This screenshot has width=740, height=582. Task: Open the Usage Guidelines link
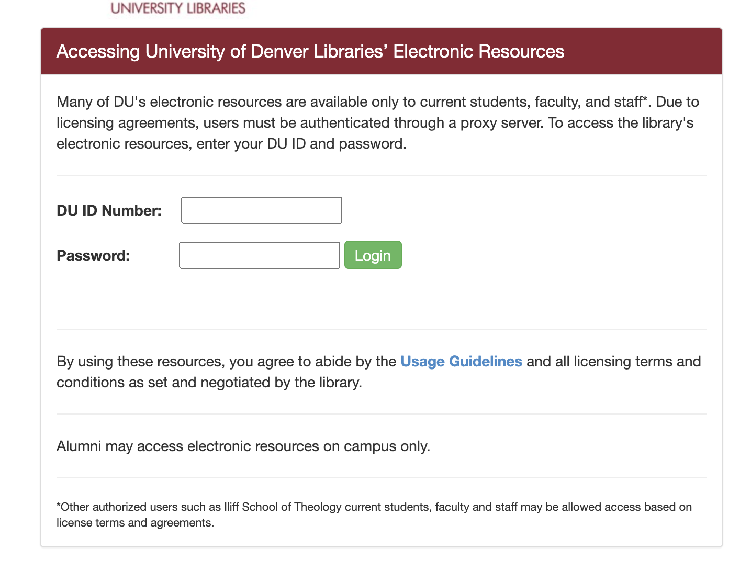coord(461,362)
